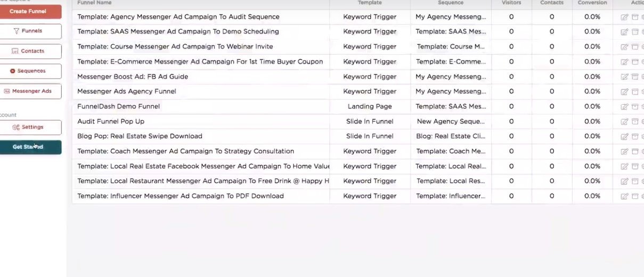Open account Settings
Viewport: 644px width, 277px height.
pos(30,128)
